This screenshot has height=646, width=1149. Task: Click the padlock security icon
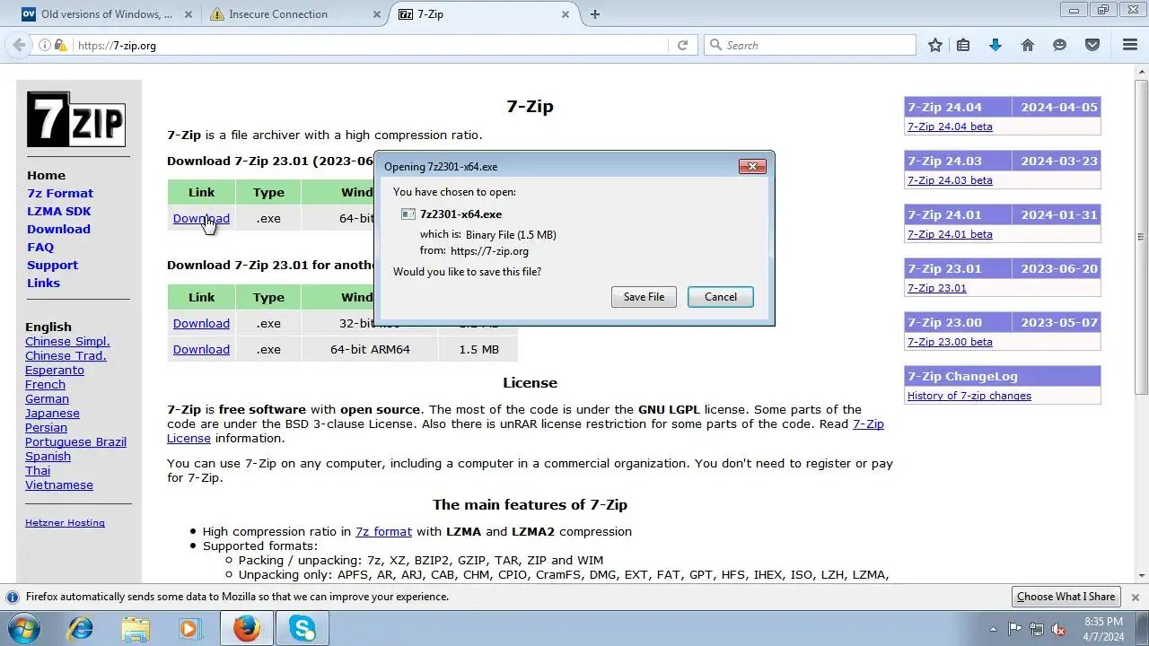coord(59,45)
